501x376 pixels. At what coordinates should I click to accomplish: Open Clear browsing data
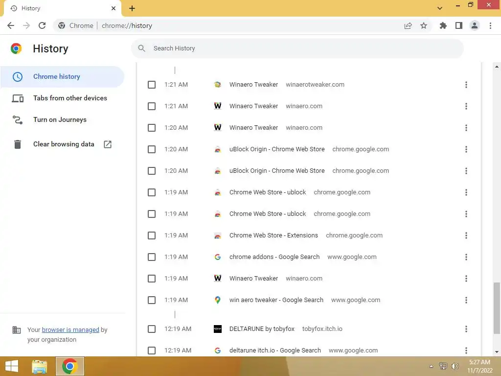tap(62, 144)
